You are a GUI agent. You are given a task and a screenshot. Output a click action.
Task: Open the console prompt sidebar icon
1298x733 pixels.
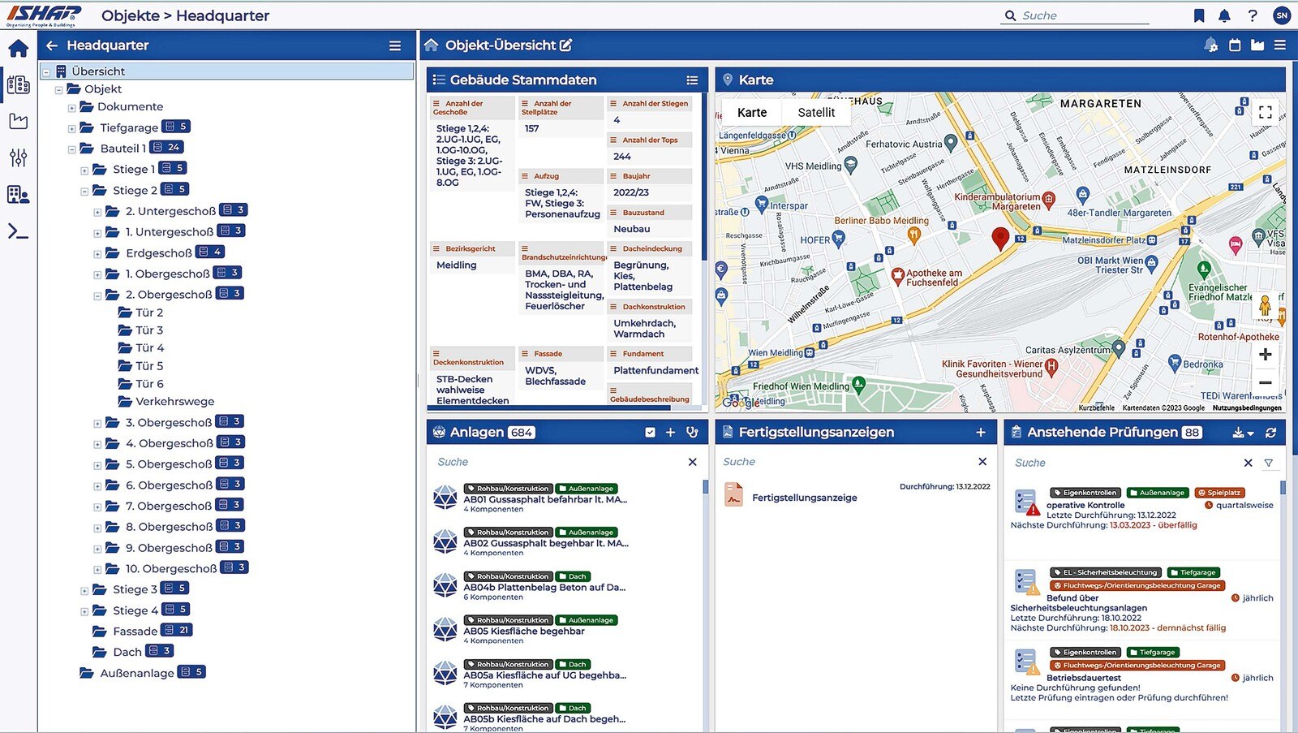tap(18, 232)
